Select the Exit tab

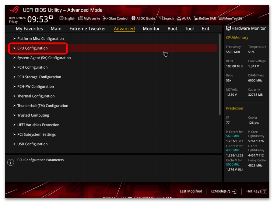coord(205,29)
